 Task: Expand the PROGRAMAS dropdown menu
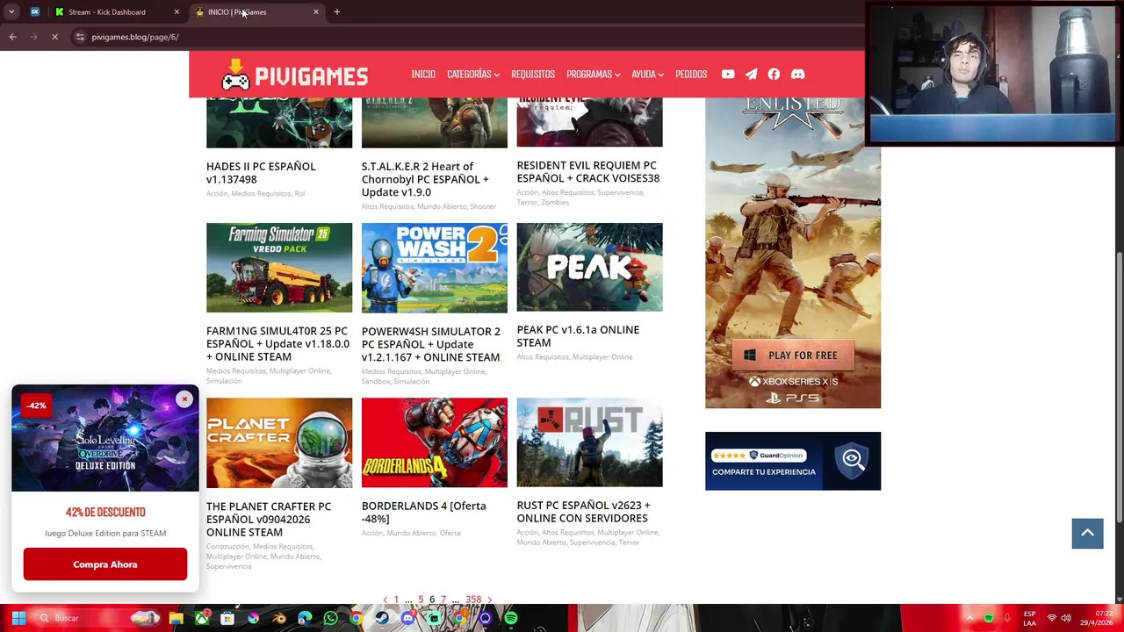(x=593, y=75)
